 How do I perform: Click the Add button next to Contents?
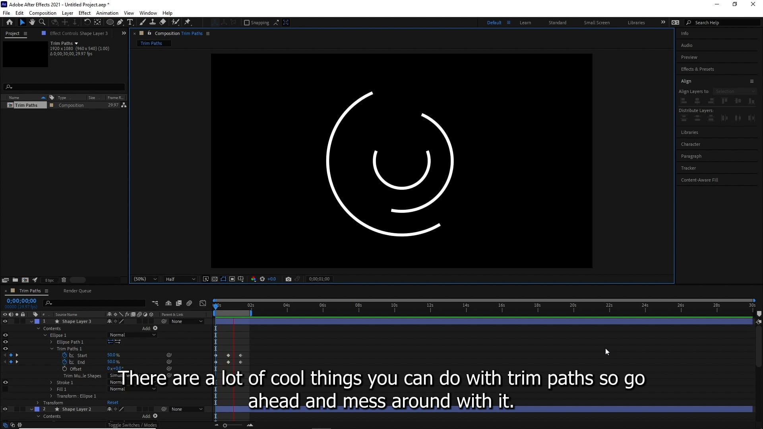coord(155,329)
